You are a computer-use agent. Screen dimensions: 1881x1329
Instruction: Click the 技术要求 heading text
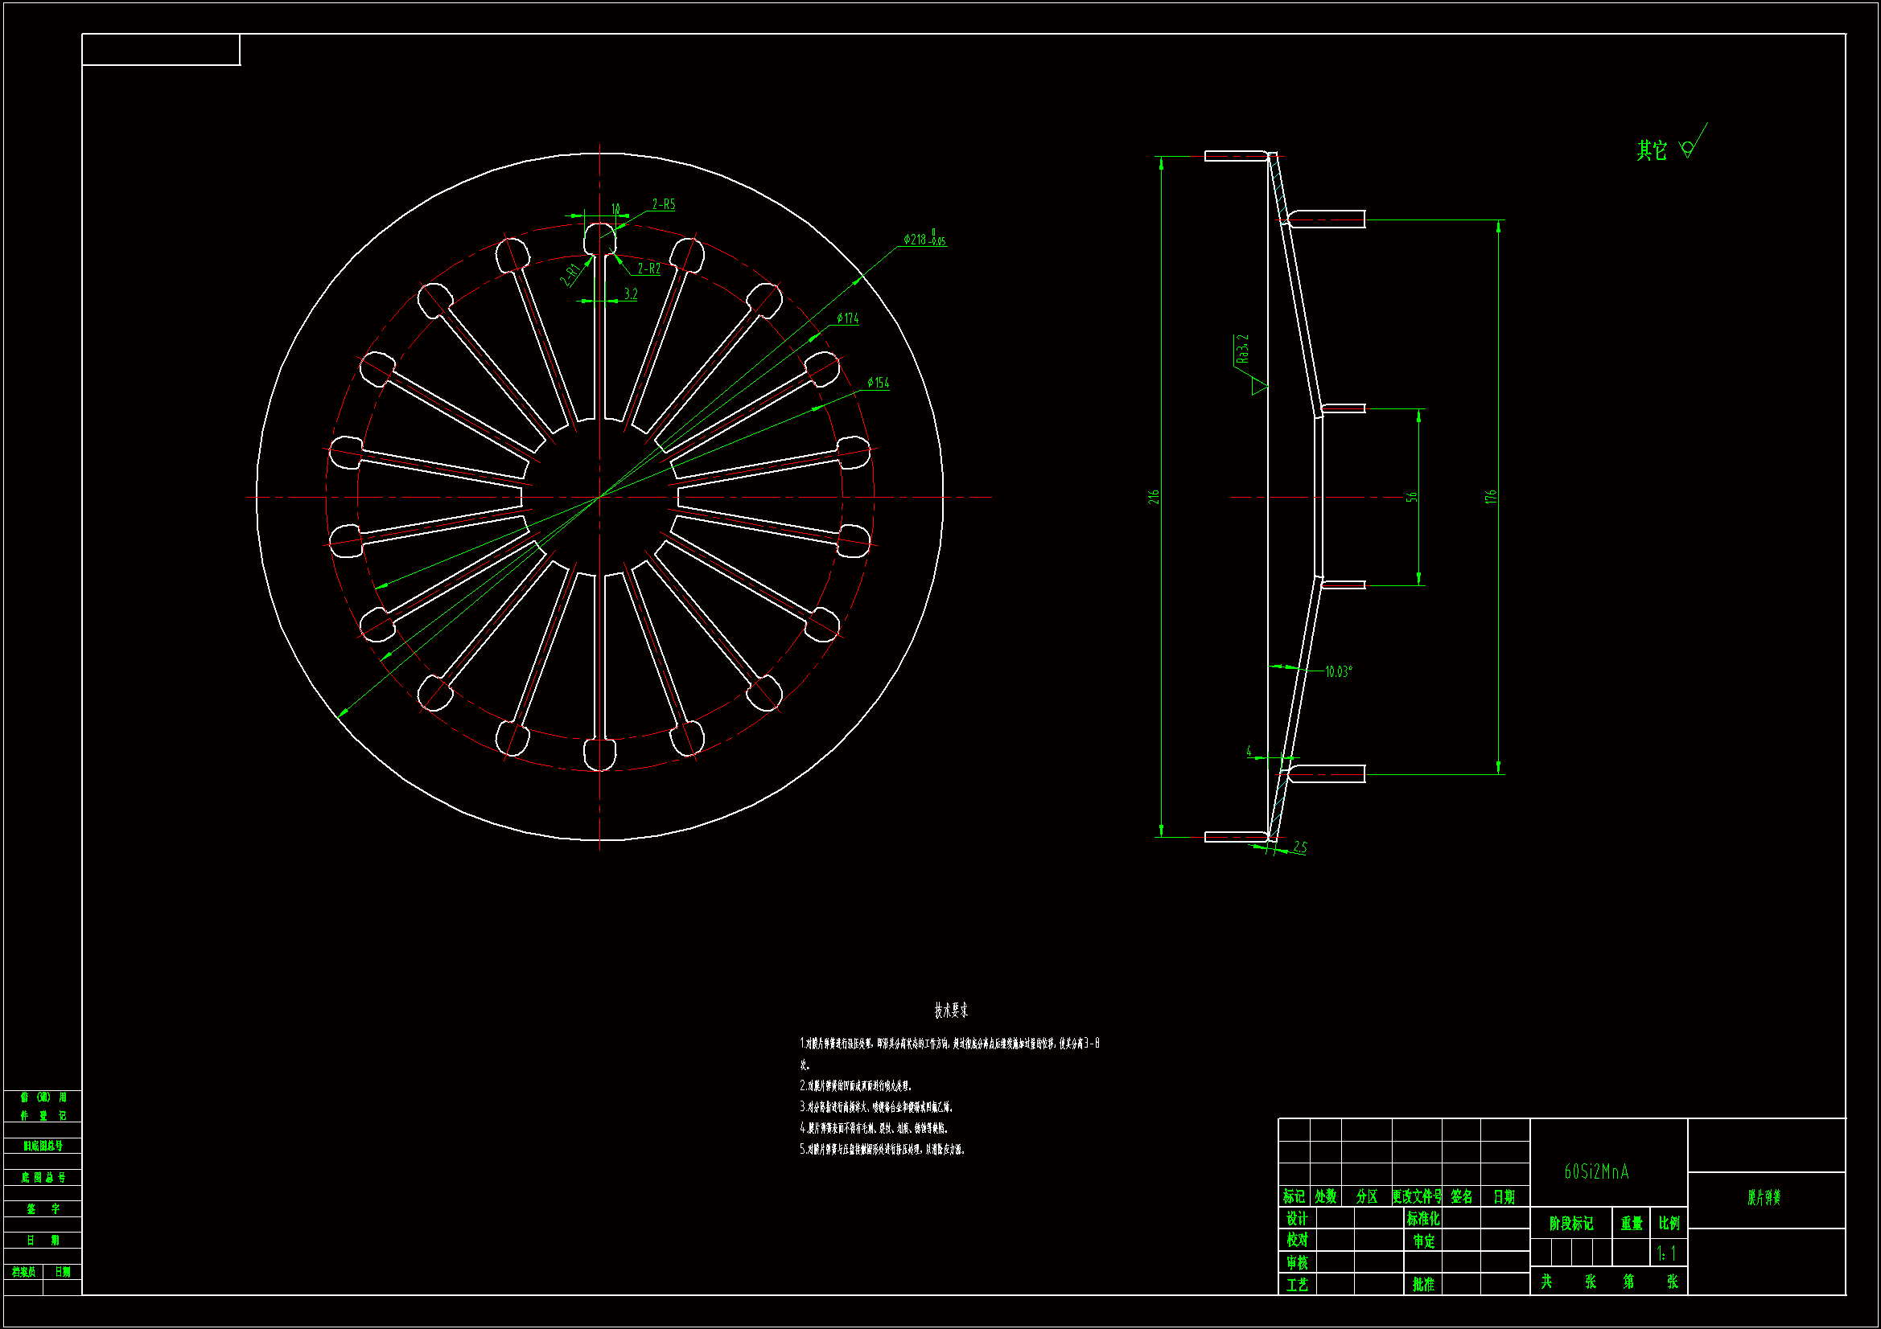pos(951,1011)
